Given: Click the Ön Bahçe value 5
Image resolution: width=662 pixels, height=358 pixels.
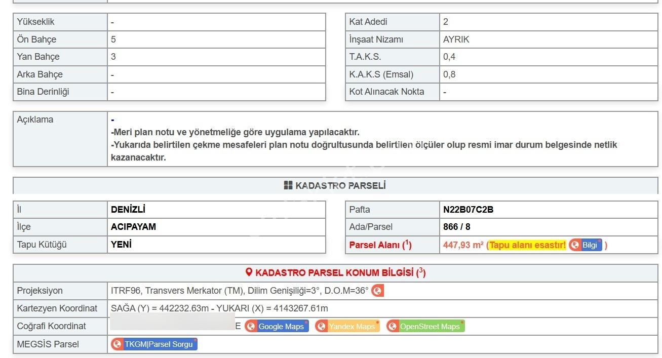Looking at the screenshot, I should click(113, 39).
